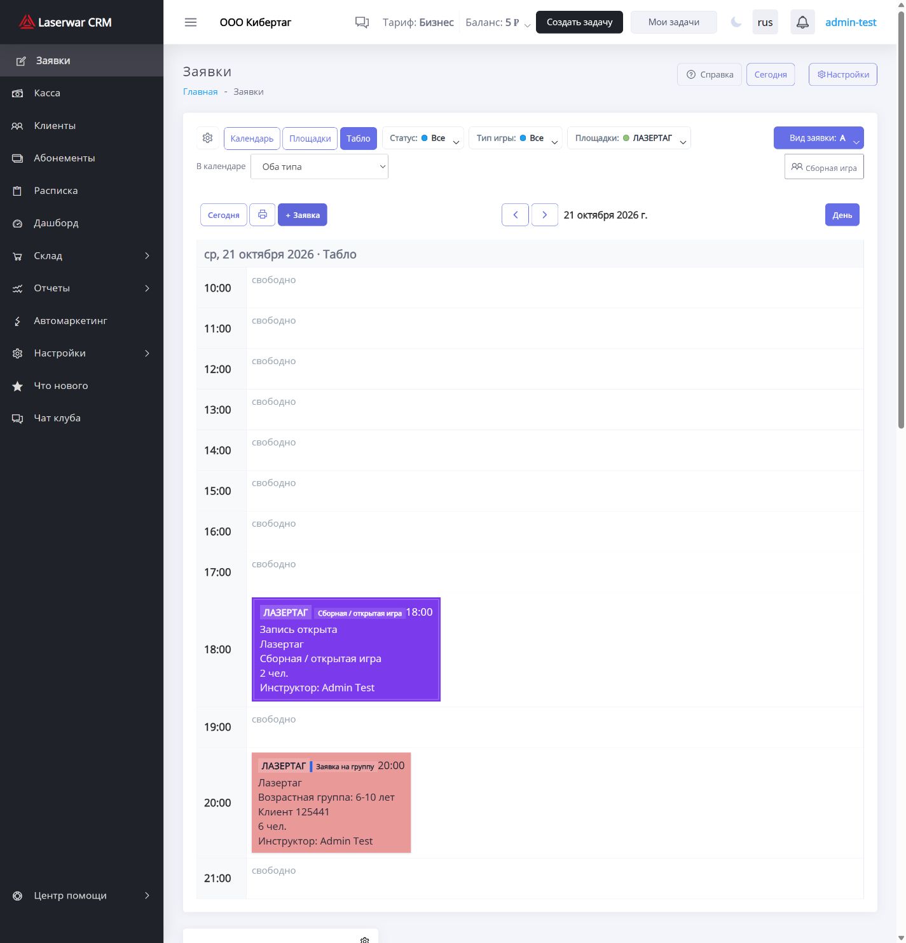The width and height of the screenshot is (906, 943).
Task: Open notifications bell
Action: coord(802,22)
